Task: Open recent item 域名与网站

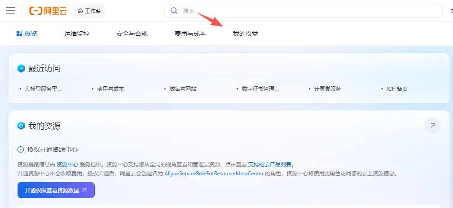Action: pyautogui.click(x=183, y=89)
